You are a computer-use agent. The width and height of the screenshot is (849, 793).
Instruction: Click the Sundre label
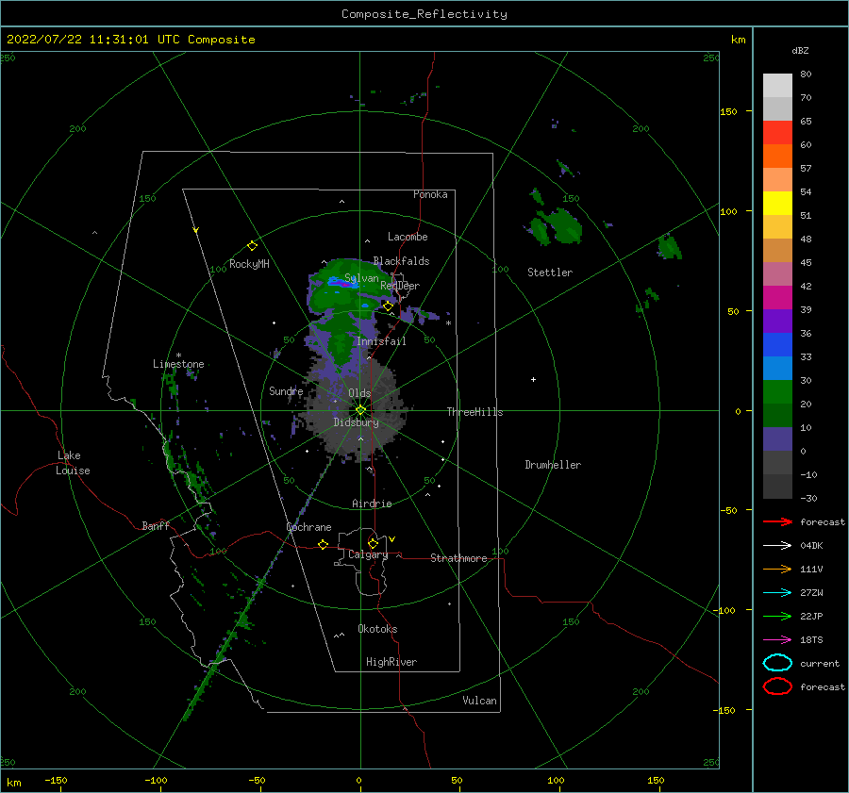(x=286, y=390)
